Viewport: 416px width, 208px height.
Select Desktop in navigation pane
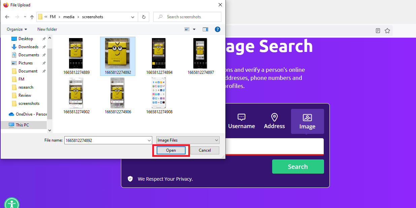tap(26, 39)
